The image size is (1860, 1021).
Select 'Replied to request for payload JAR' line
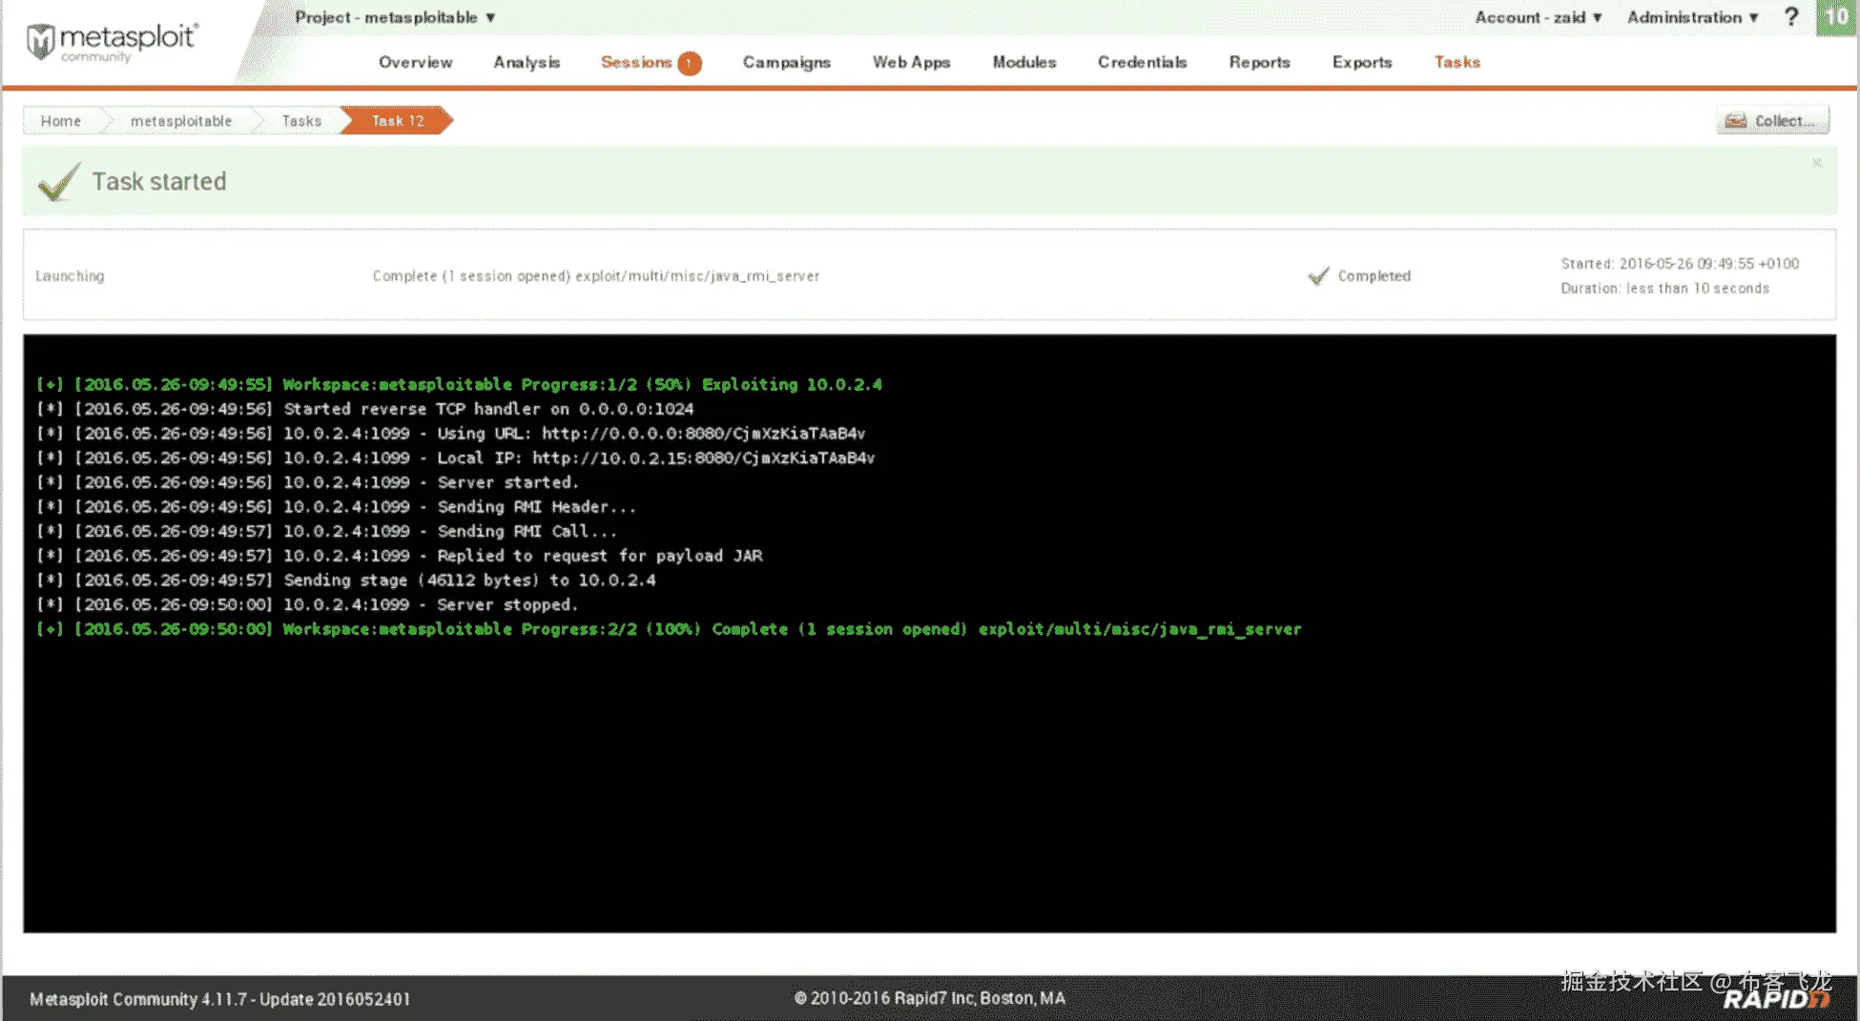tap(400, 556)
